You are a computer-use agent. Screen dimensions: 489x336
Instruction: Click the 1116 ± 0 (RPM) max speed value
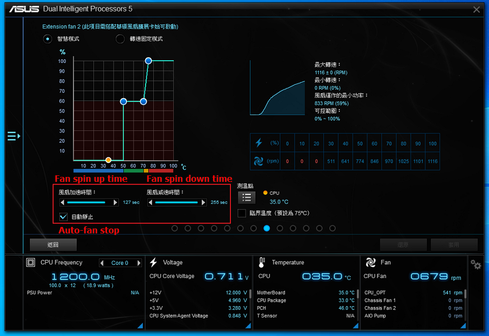click(331, 73)
